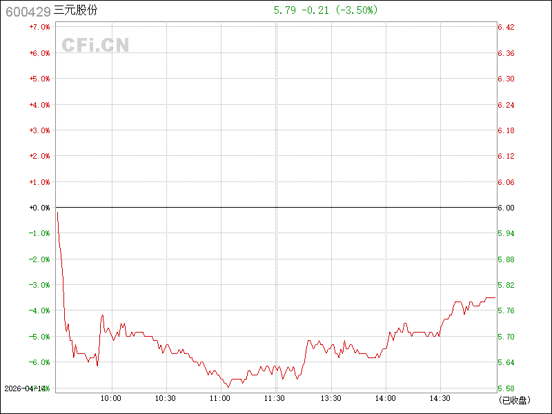Click the 0.0% baseline label on left axis
The height and width of the screenshot is (414, 552).
(x=40, y=208)
